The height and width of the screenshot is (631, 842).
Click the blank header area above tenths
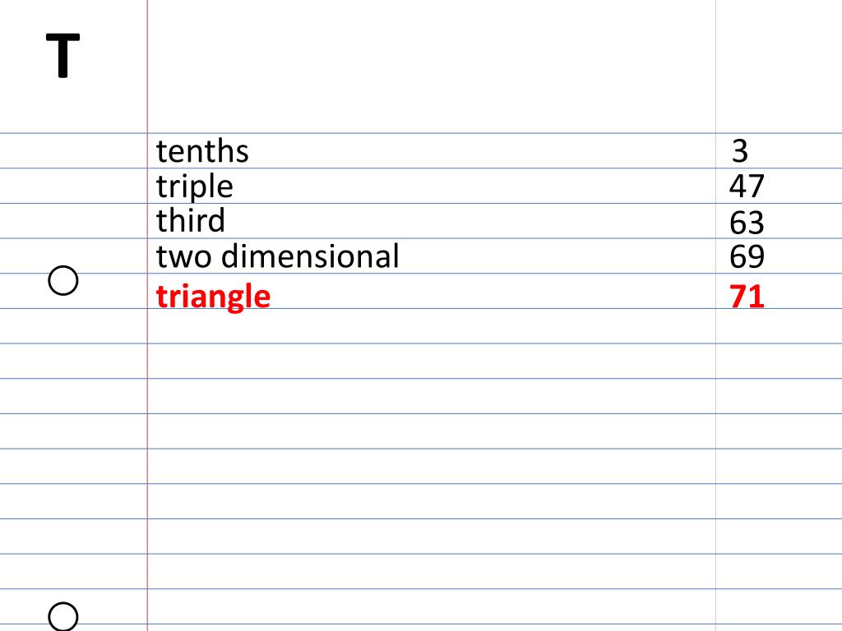coord(431,67)
